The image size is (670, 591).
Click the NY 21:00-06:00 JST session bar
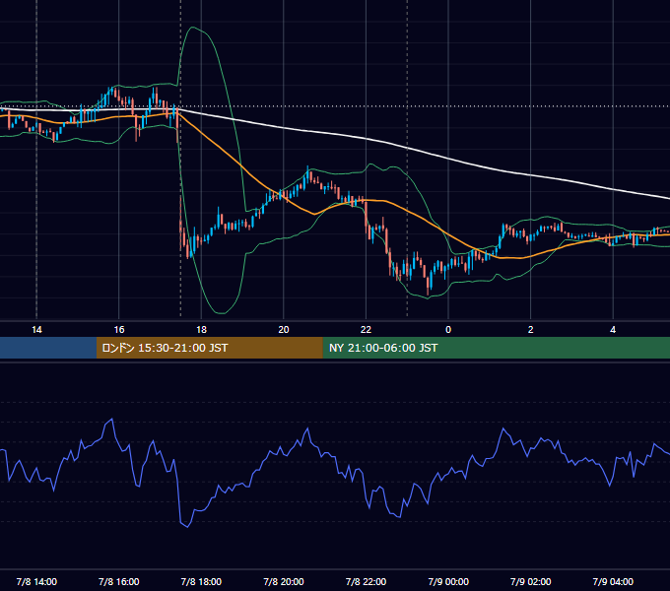point(496,348)
